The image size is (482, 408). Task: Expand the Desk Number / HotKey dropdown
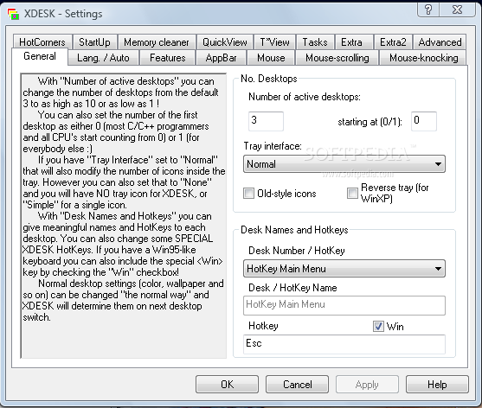click(x=344, y=269)
